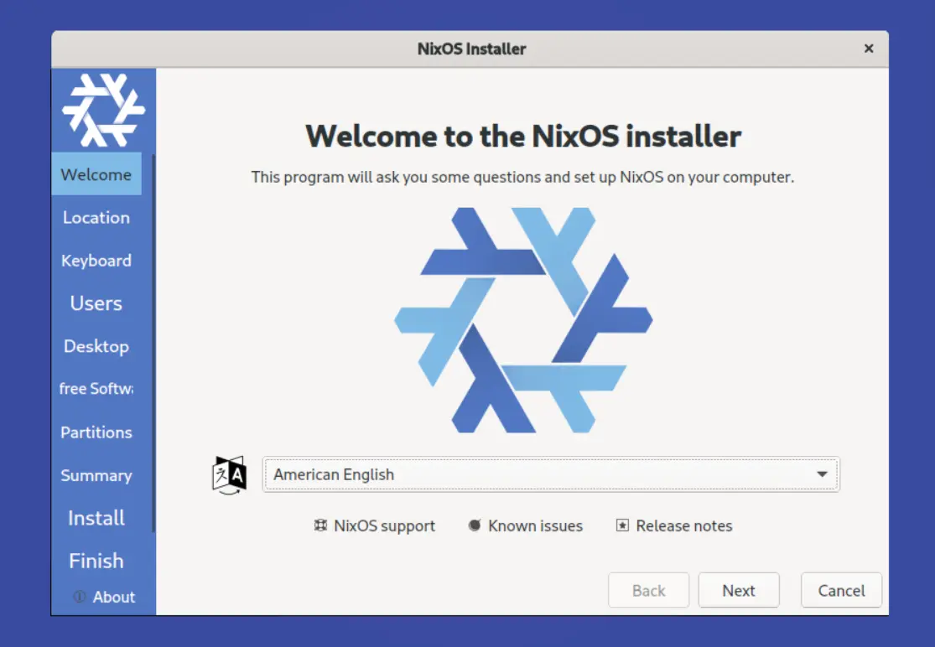Open the Release notes link
The height and width of the screenshot is (647, 935).
click(683, 526)
